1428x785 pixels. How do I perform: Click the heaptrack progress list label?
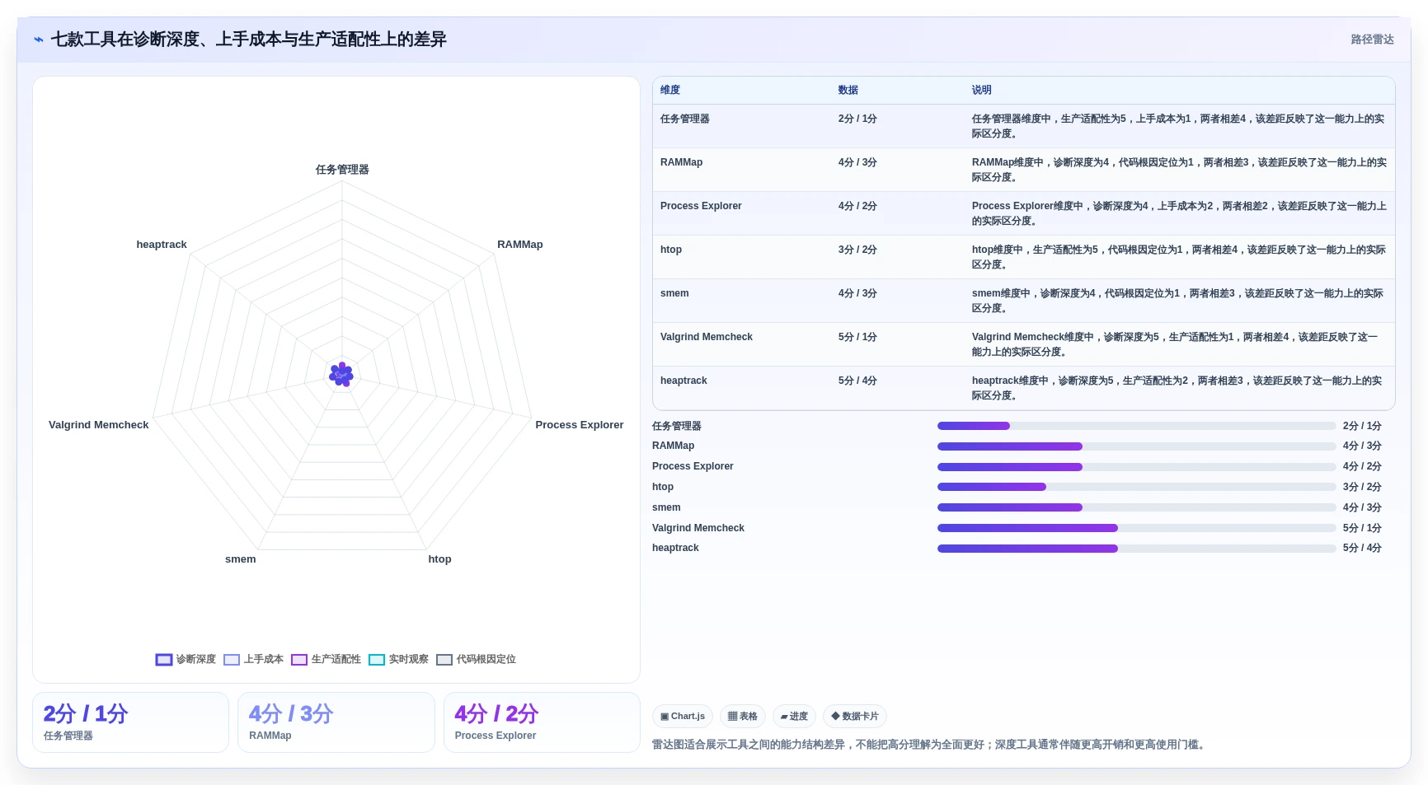click(x=675, y=548)
